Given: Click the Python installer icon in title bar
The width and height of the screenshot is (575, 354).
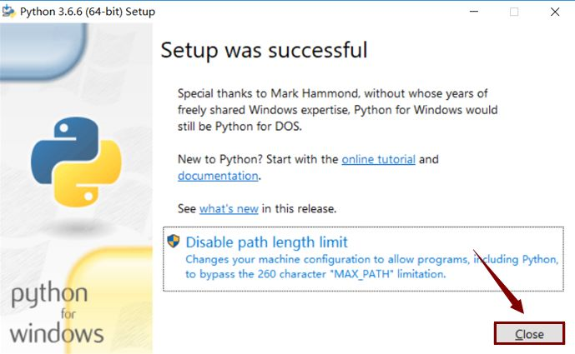Looking at the screenshot, I should coord(9,12).
